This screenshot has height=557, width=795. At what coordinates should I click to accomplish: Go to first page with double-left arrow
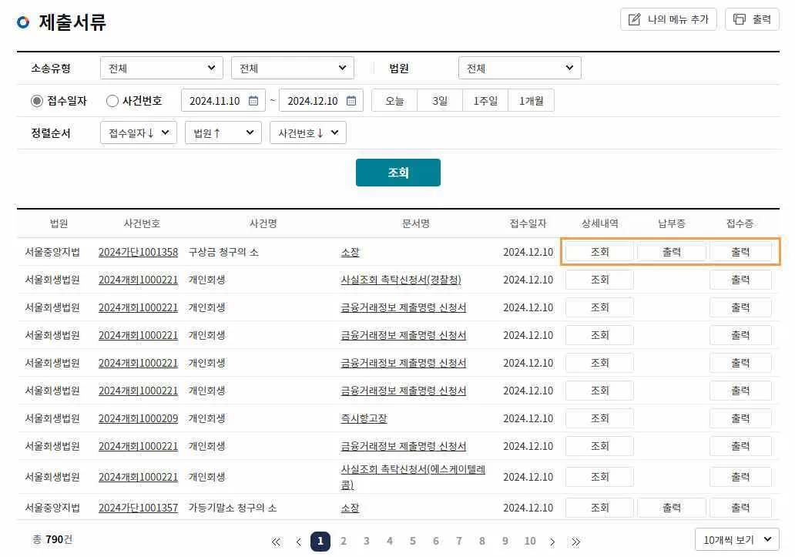[x=275, y=542]
